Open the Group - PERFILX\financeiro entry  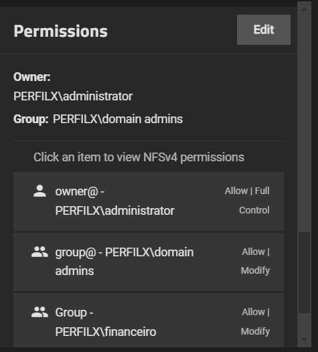149,321
